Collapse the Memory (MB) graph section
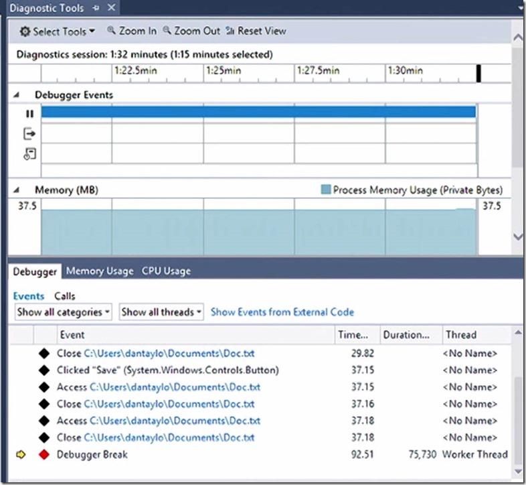526x485 pixels. [x=16, y=190]
